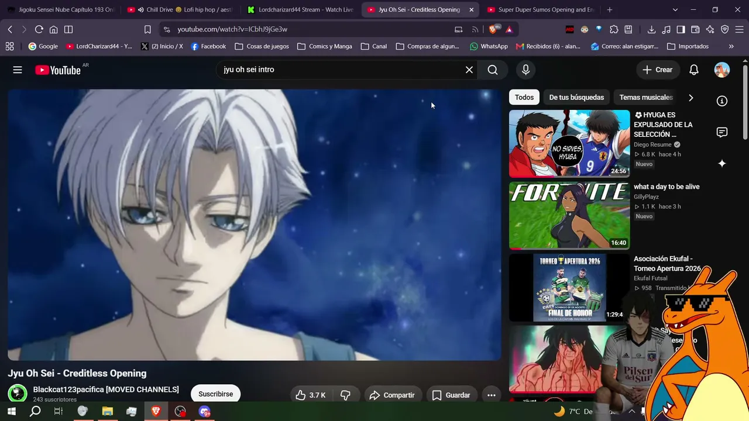Open the video info panel icon
Image resolution: width=749 pixels, height=421 pixels.
(x=722, y=101)
